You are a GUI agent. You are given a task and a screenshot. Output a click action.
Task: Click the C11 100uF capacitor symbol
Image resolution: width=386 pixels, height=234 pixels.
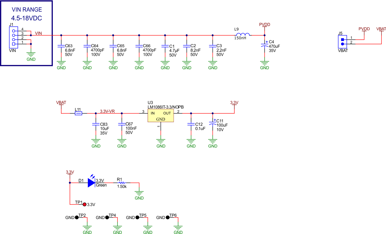(212, 123)
